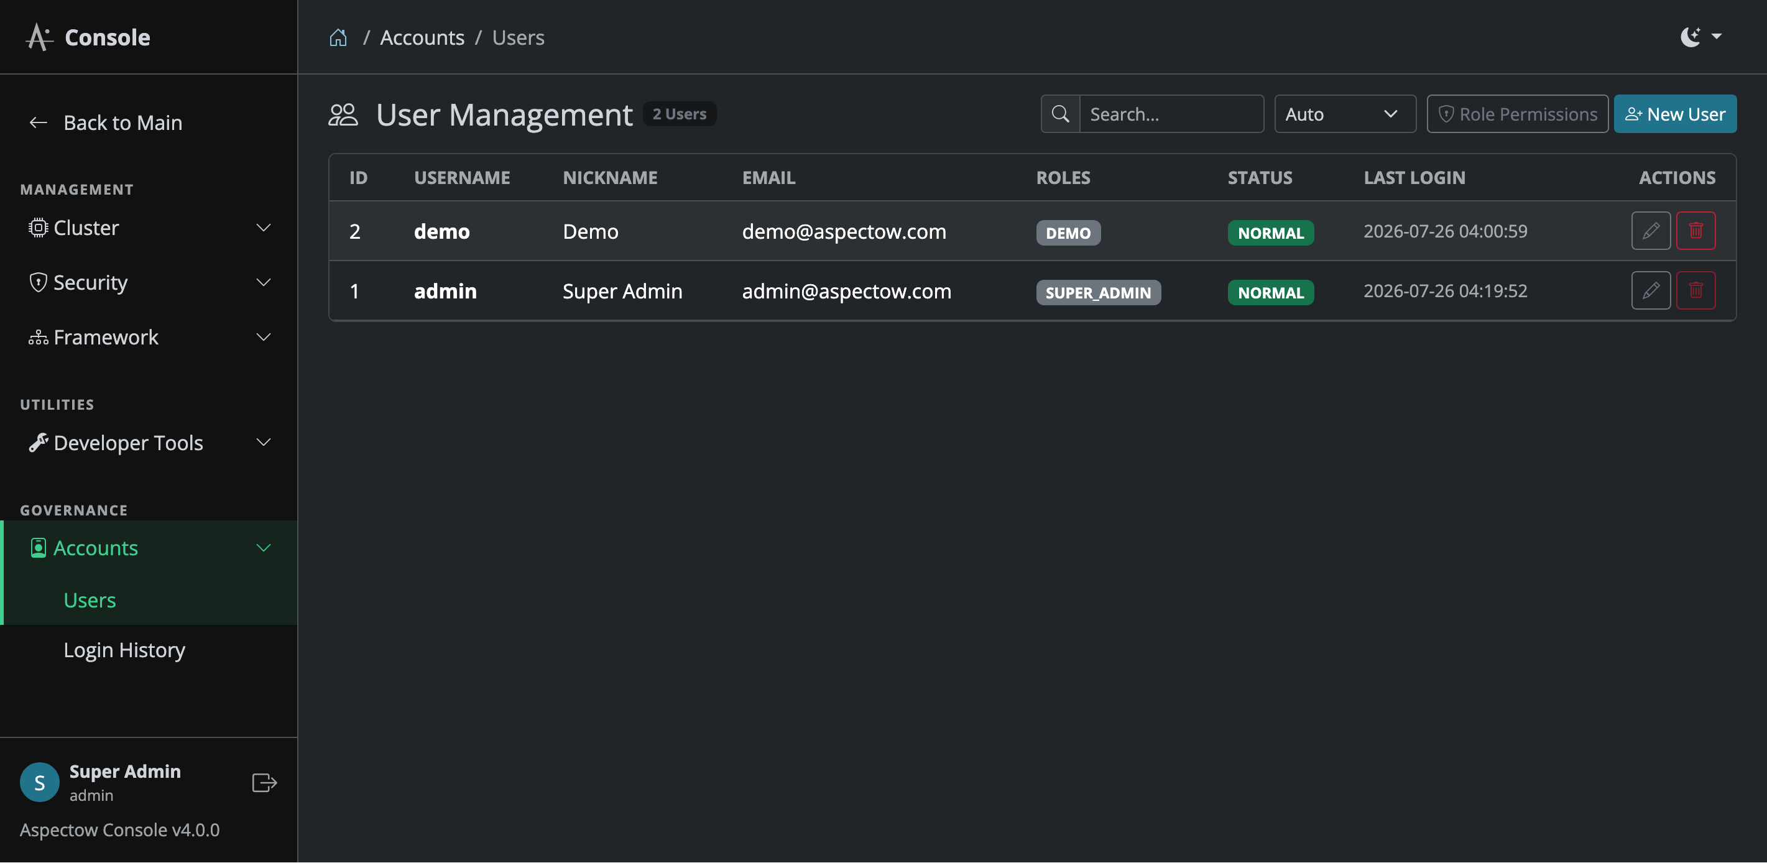Select the Developer Tools menu label
Image resolution: width=1767 pixels, height=863 pixels.
[x=128, y=443]
